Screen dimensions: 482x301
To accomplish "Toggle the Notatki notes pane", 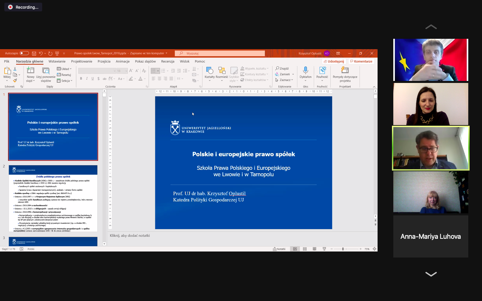I will click(279, 249).
